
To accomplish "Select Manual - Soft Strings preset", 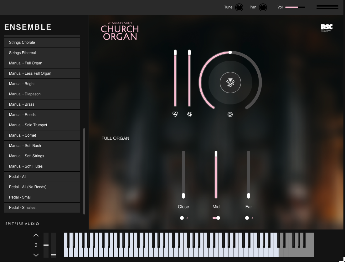I will [x=42, y=156].
